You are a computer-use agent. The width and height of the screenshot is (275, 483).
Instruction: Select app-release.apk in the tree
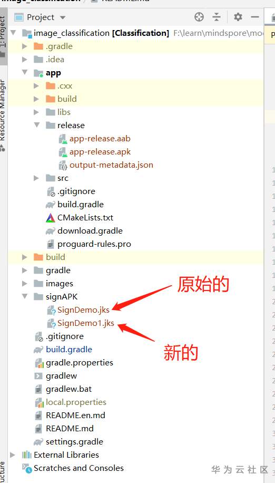[x=100, y=152]
